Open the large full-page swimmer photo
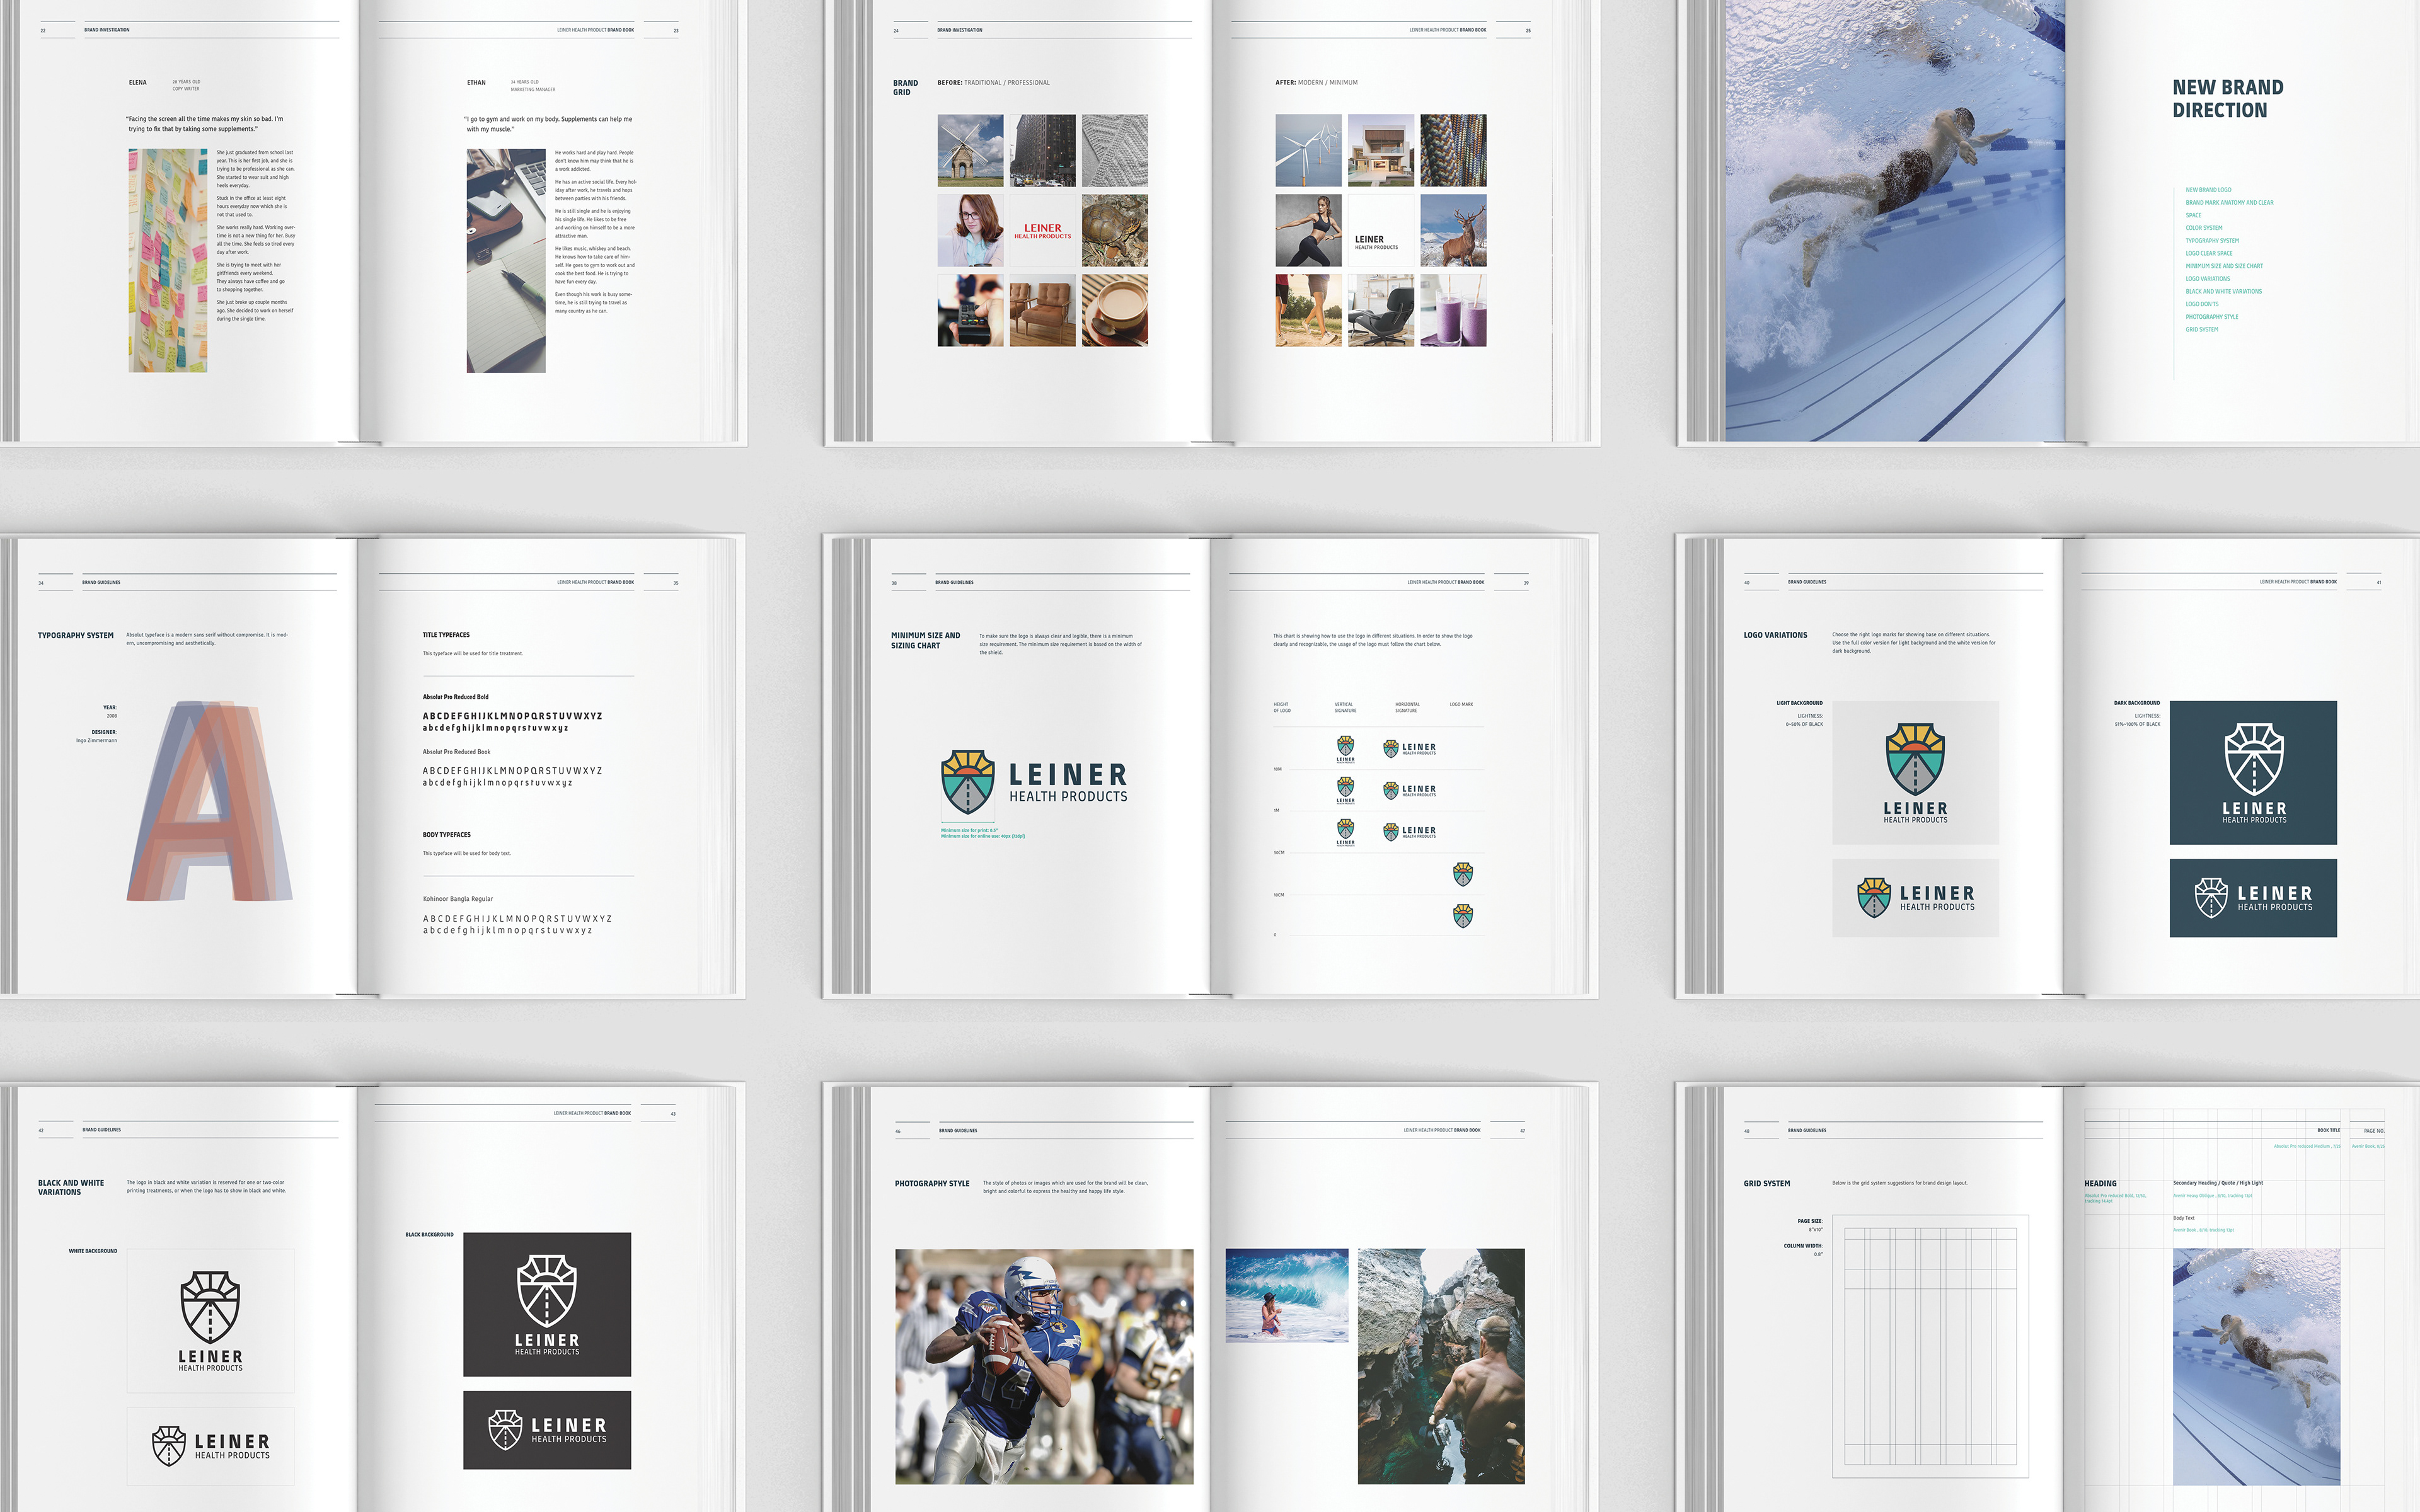 [x=1895, y=220]
